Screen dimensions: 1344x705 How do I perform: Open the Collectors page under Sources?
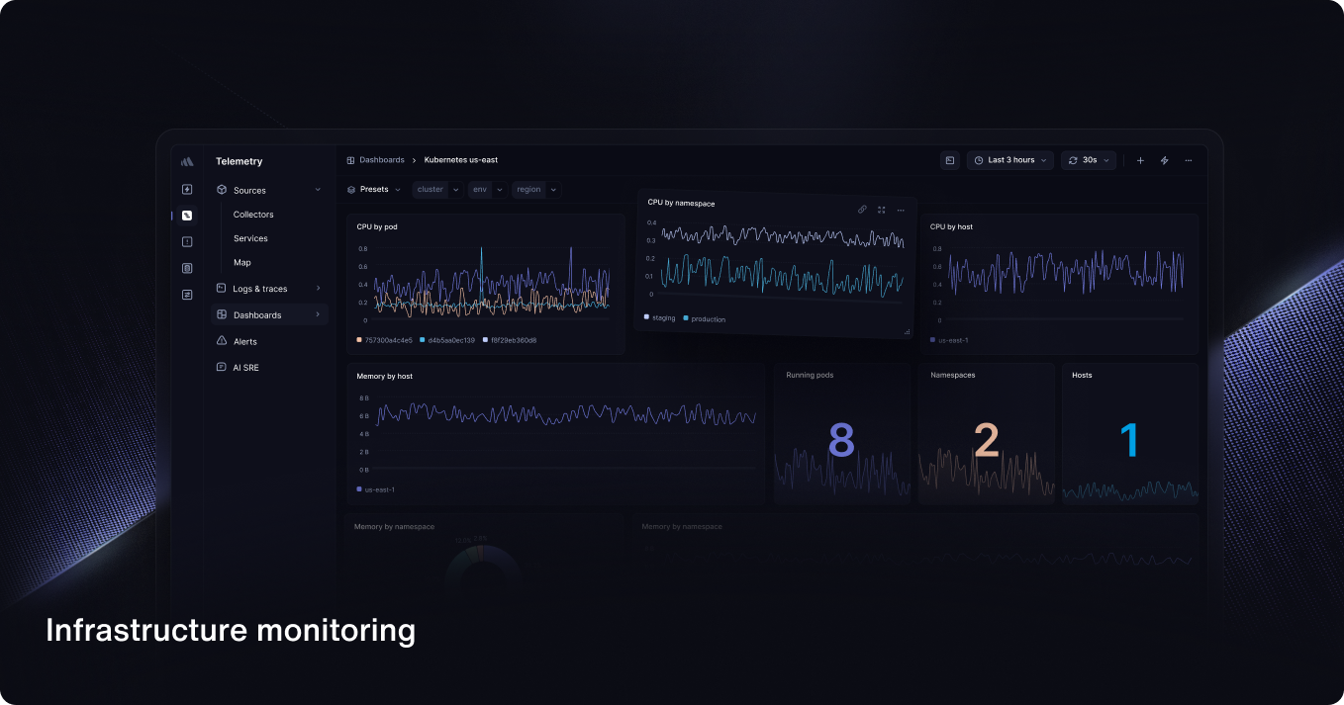tap(253, 215)
